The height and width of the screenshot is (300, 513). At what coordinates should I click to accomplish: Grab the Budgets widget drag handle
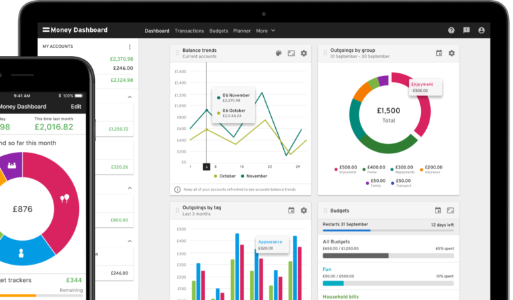coord(325,211)
